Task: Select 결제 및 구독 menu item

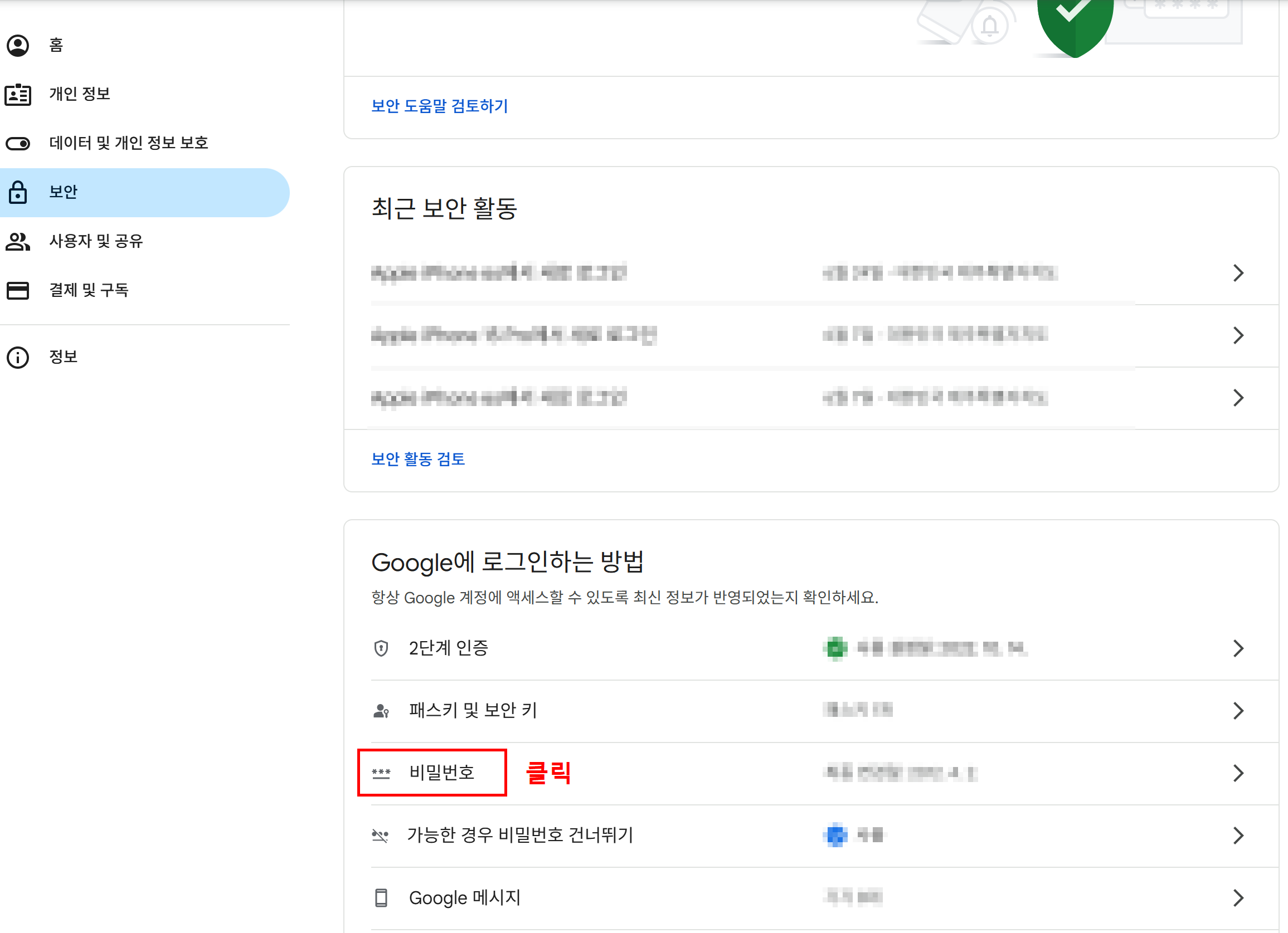Action: [x=89, y=291]
